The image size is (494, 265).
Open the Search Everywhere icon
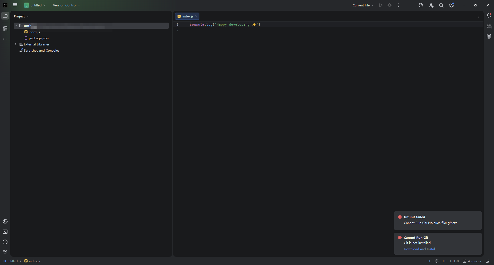(x=442, y=5)
